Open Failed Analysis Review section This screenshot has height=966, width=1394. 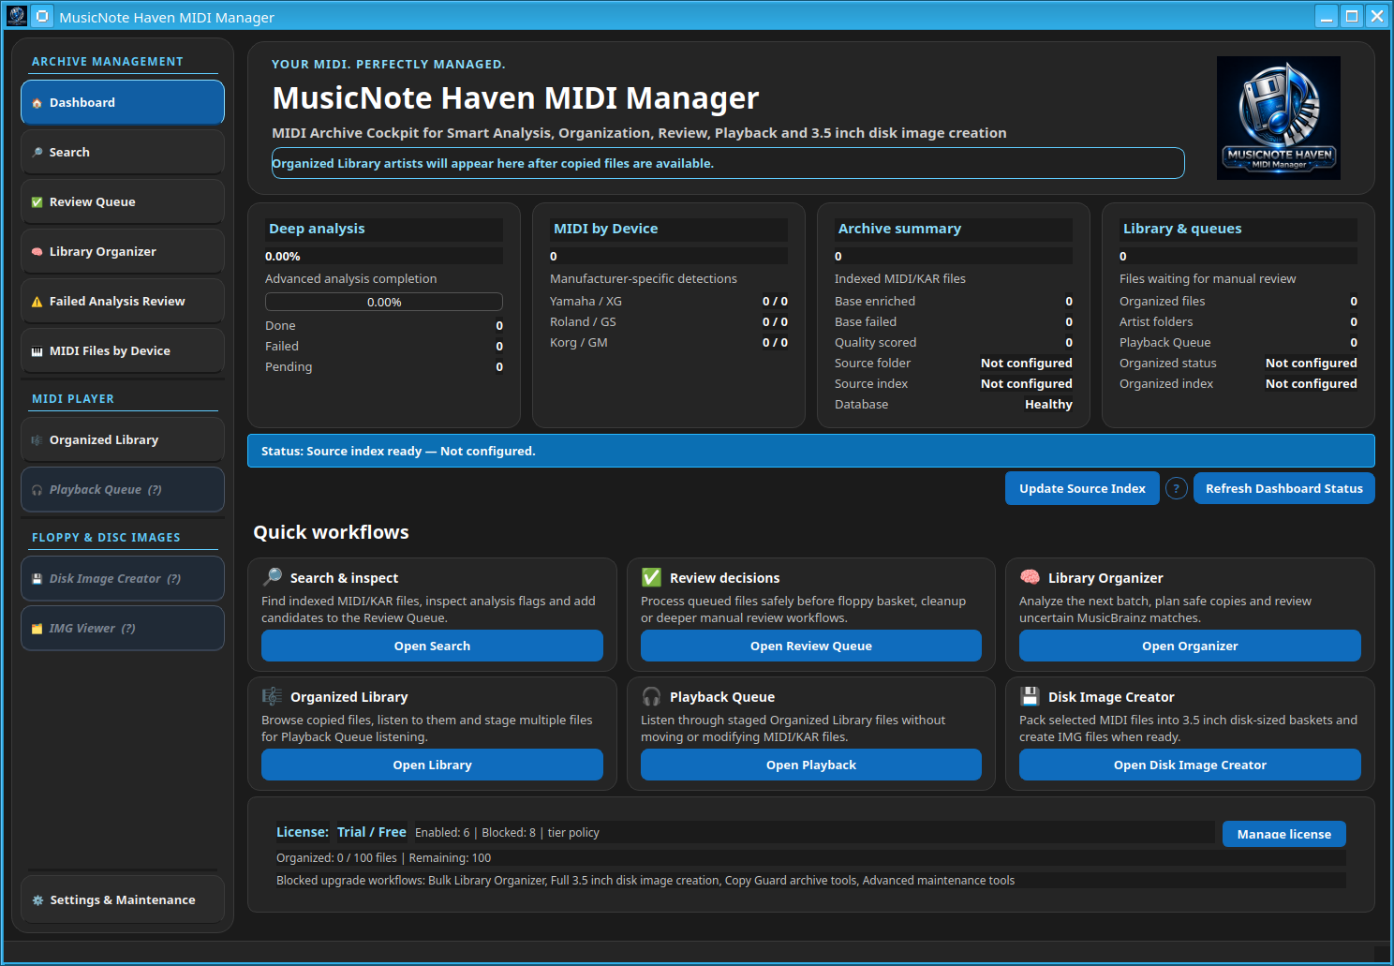pos(123,301)
